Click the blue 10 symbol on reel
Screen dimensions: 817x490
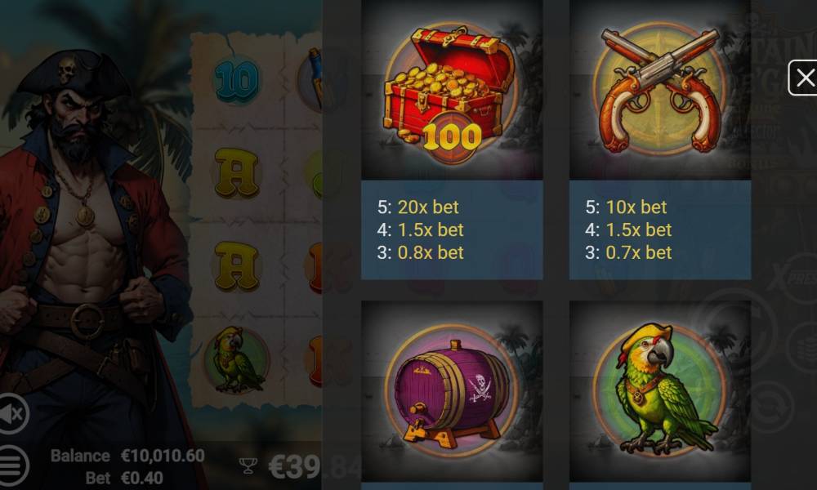point(237,80)
